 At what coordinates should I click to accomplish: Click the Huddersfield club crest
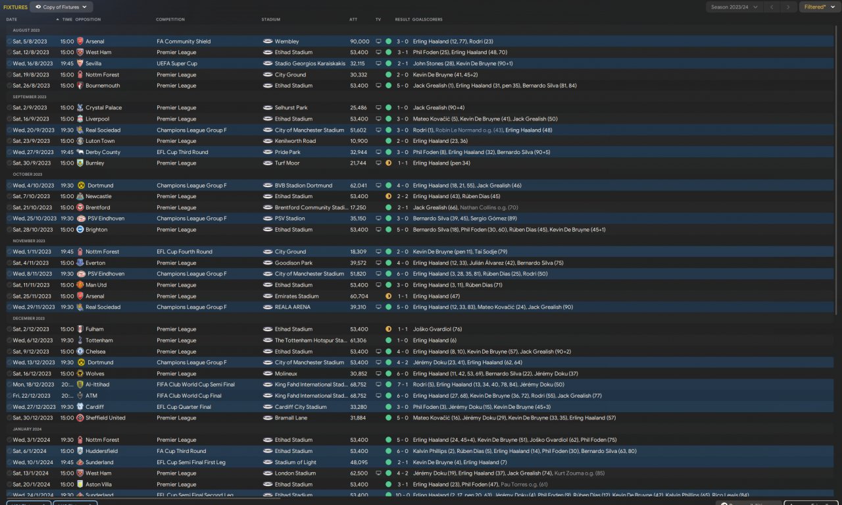point(80,451)
